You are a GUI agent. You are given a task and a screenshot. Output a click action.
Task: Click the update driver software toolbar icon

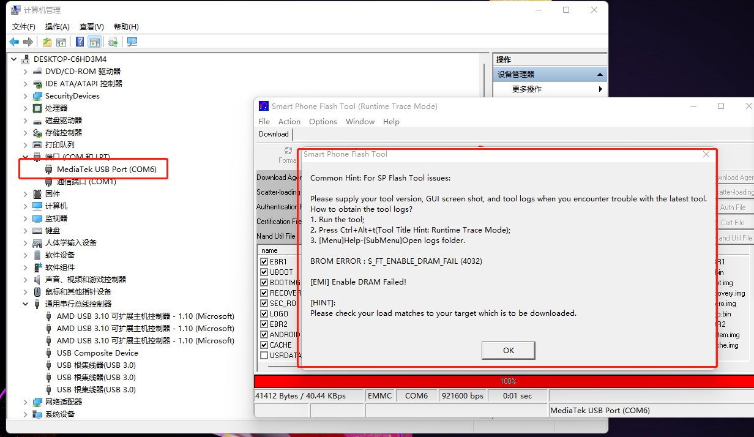113,42
